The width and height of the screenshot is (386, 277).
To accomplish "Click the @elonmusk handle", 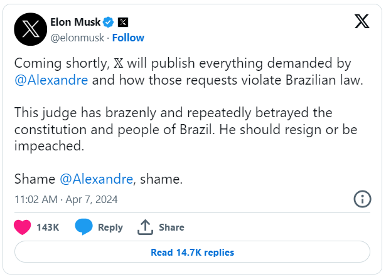I will click(x=77, y=38).
